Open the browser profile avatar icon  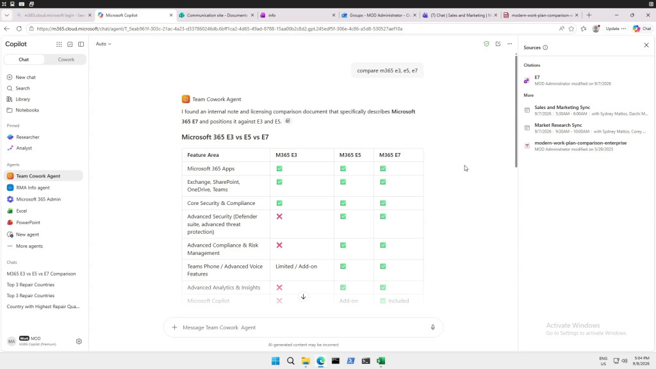point(596,29)
